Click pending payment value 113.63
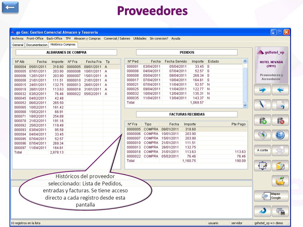Image resolution: width=303 pixels, height=227 pixels. point(240,152)
